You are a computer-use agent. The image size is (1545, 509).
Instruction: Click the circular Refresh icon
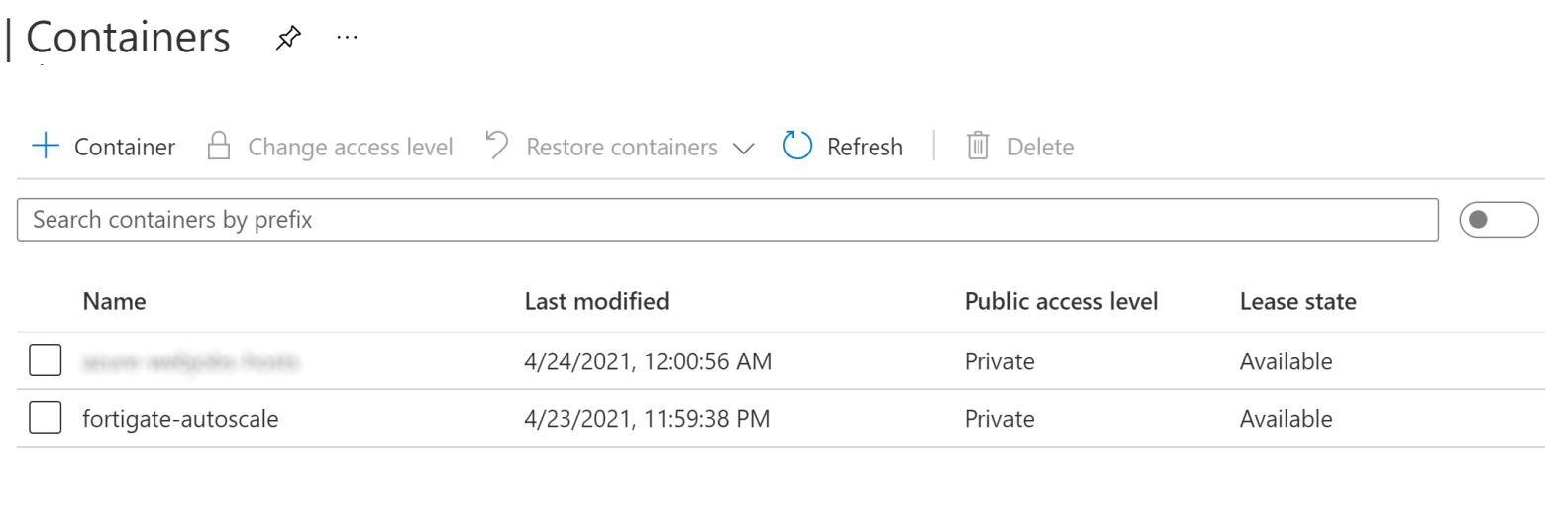coord(797,147)
